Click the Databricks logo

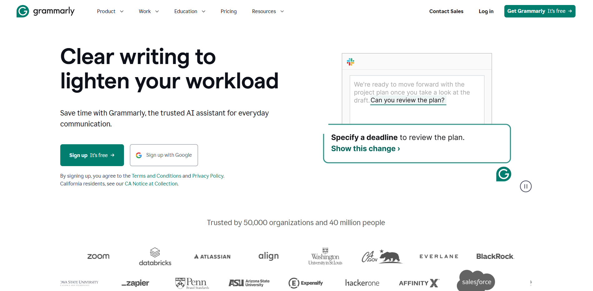point(155,256)
